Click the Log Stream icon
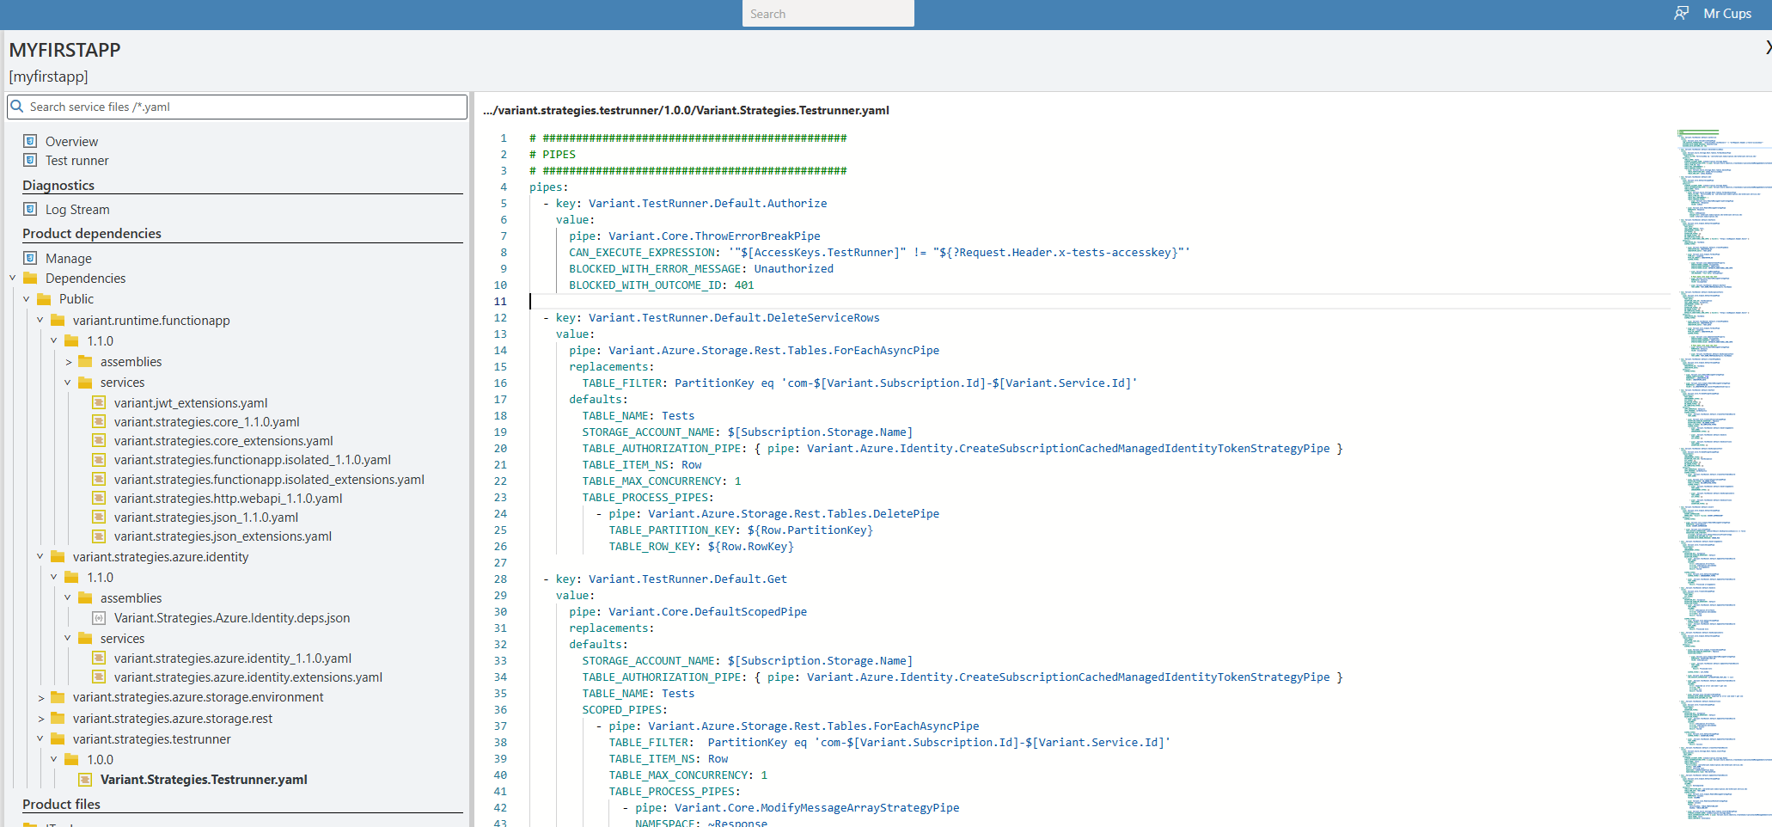The height and width of the screenshot is (827, 1772). tap(30, 209)
